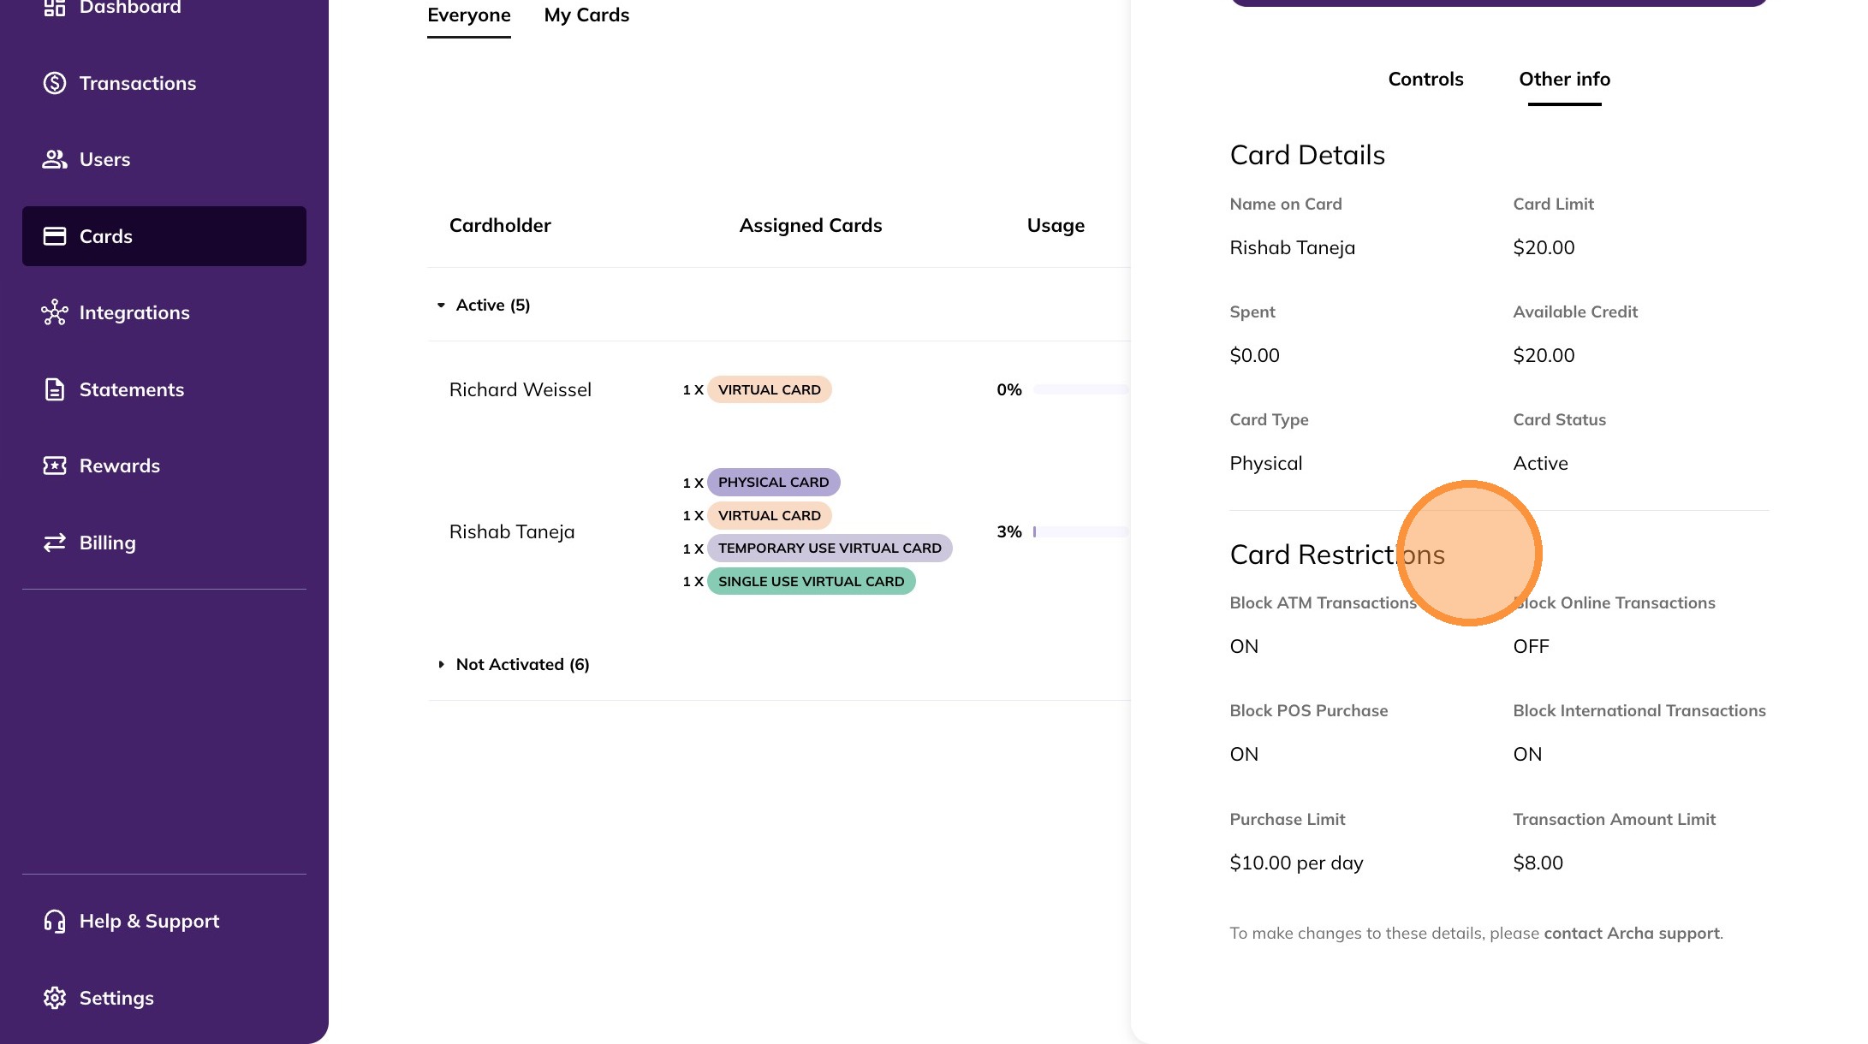Click the Users people icon
Screen dimensions: 1868x1044
(x=55, y=159)
